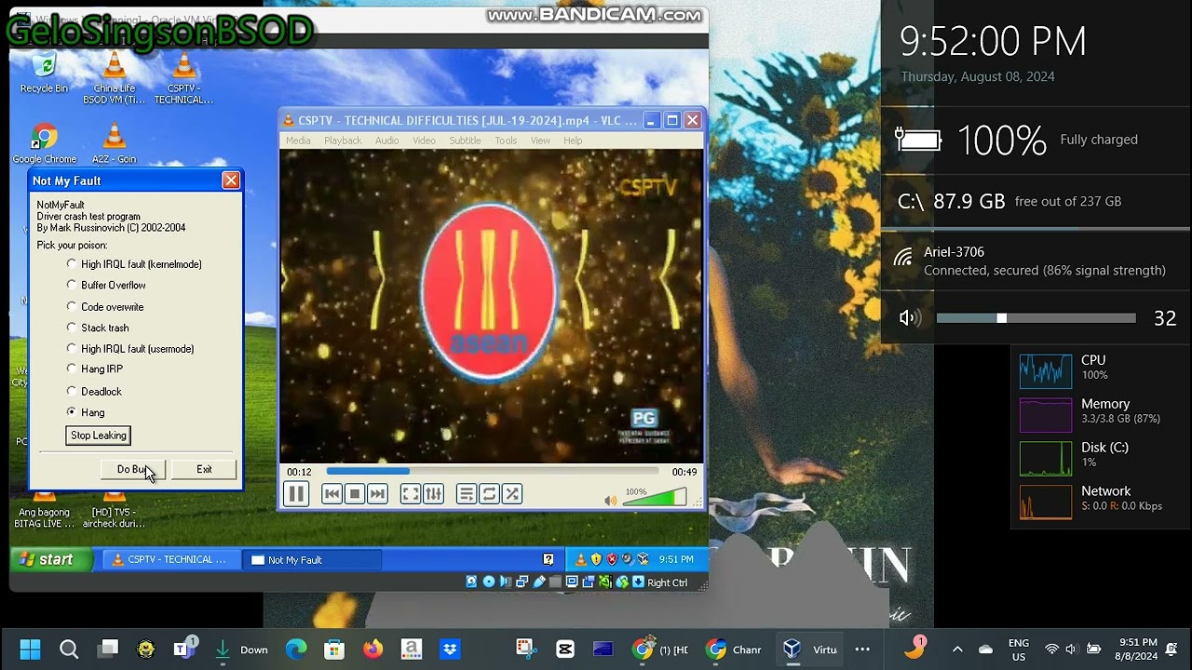Select the Hang IRP option

click(x=95, y=368)
